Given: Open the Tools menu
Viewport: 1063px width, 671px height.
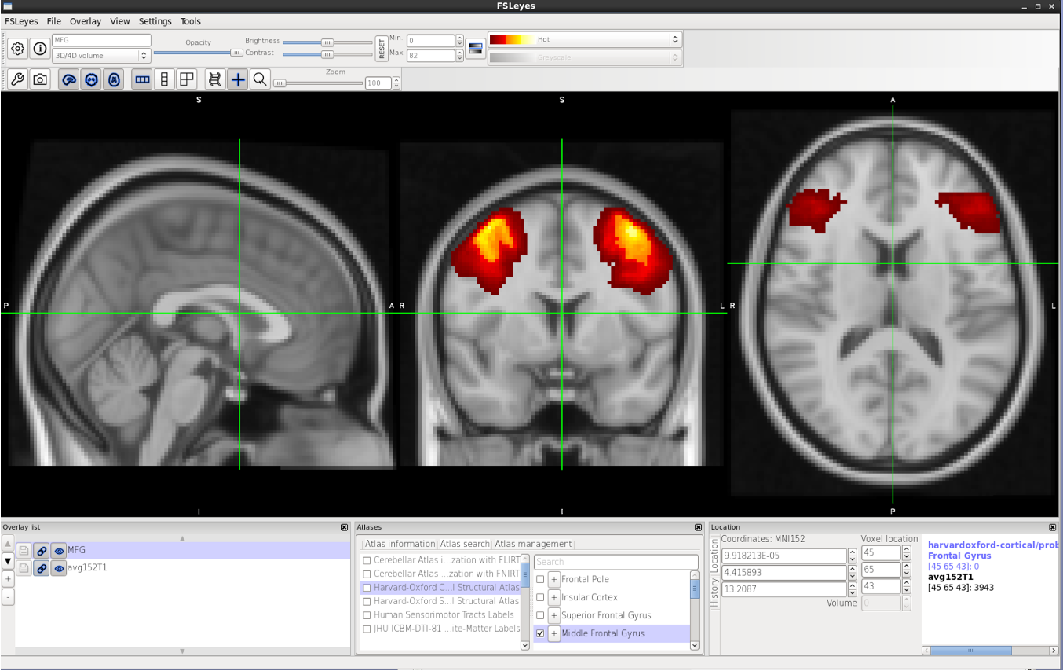Looking at the screenshot, I should [191, 21].
